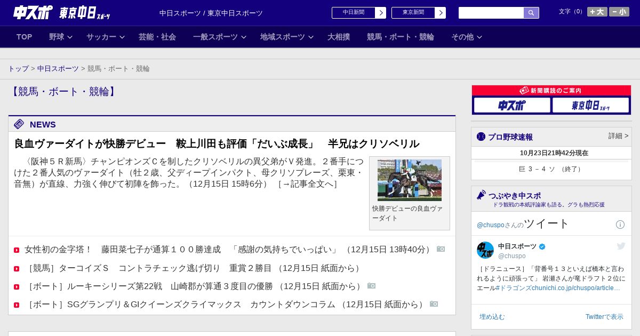Click the red bullet beside ターコイズS article
The width and height of the screenshot is (640, 336).
coord(17,269)
